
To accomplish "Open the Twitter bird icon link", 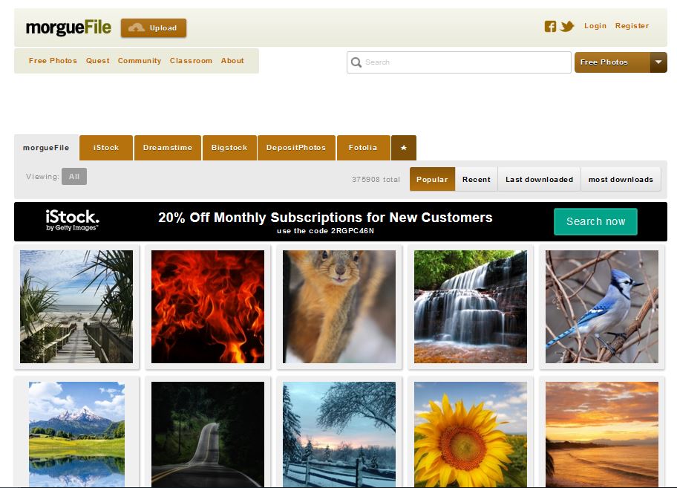I will pos(567,27).
